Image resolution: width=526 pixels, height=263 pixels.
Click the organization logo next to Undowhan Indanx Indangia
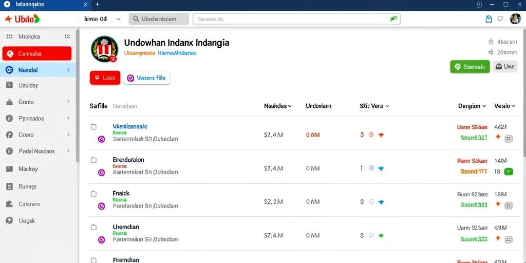click(x=104, y=49)
